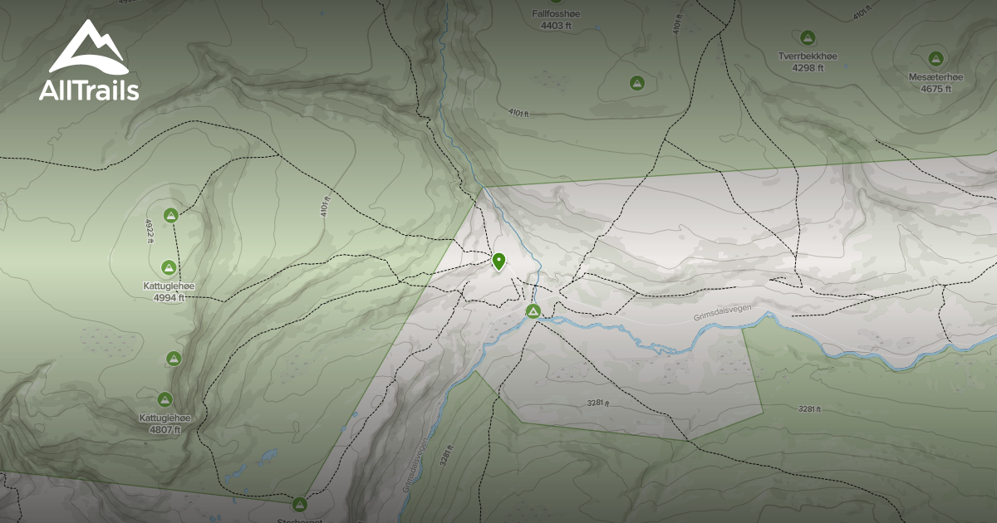Viewport: 997px width, 523px height.
Task: Select the rotated Grimsdalsvegen label near bottom
Action: (417, 466)
